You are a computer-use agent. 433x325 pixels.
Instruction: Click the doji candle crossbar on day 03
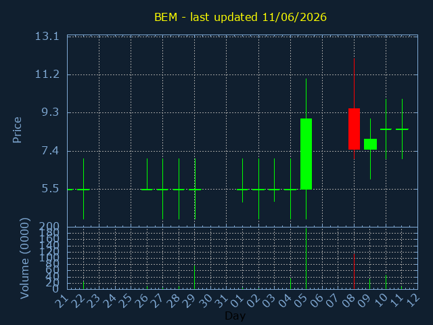coord(274,190)
